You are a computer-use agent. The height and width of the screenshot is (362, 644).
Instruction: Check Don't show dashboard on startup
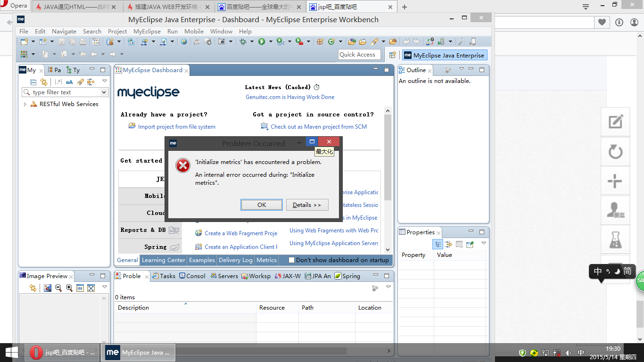[x=291, y=260]
